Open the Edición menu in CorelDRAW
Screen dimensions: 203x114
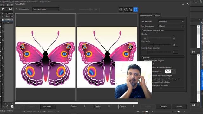10,5
